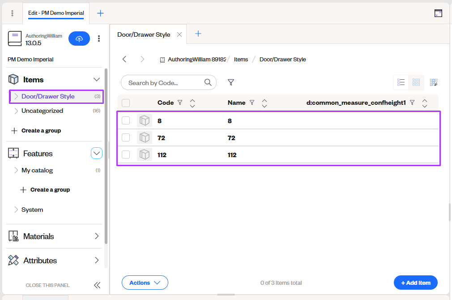Click the cloud upload publish button
452x300 pixels.
pos(79,39)
